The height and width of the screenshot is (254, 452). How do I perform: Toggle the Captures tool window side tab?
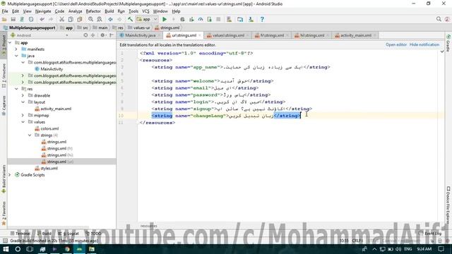click(4, 105)
